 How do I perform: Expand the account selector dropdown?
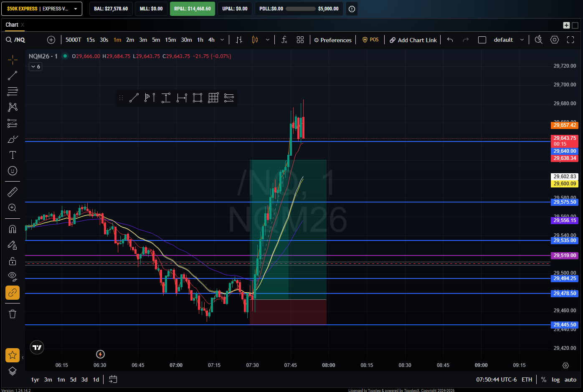[76, 9]
